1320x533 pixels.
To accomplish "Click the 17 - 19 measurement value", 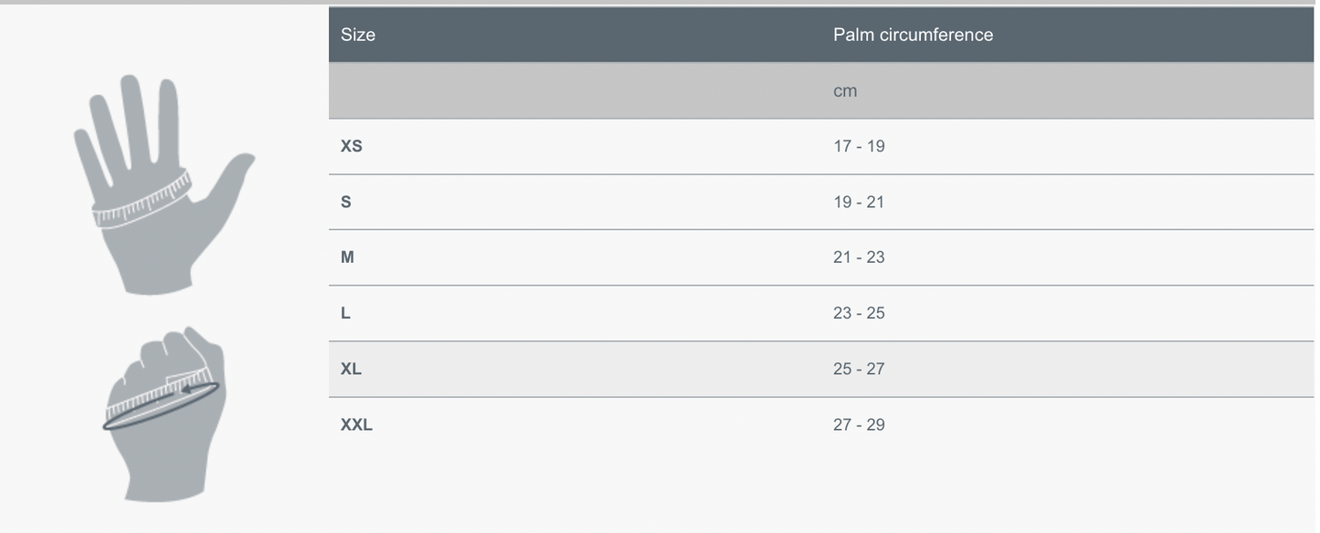I will coord(859,146).
